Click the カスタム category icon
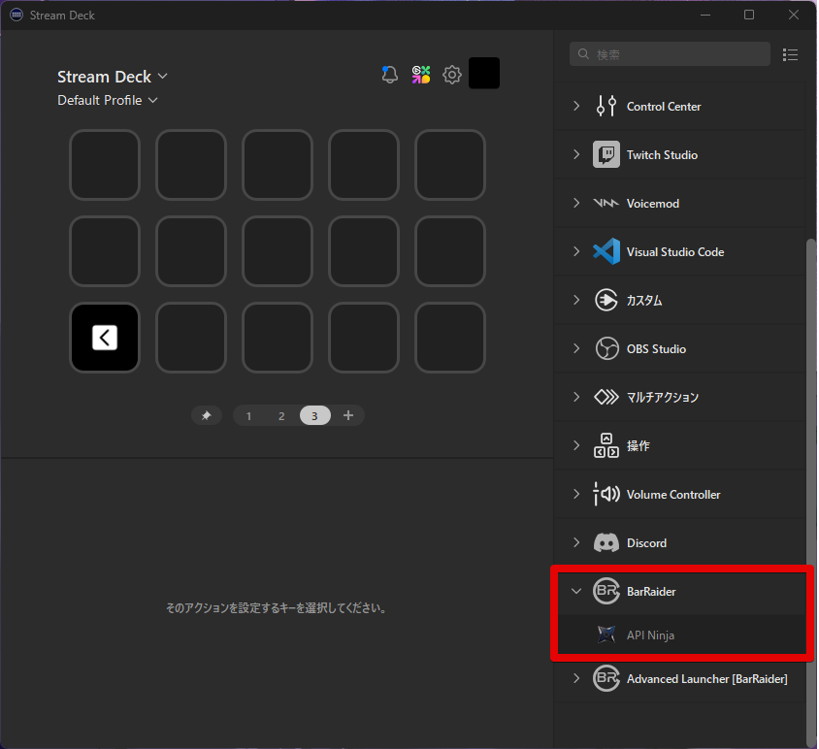 (606, 300)
